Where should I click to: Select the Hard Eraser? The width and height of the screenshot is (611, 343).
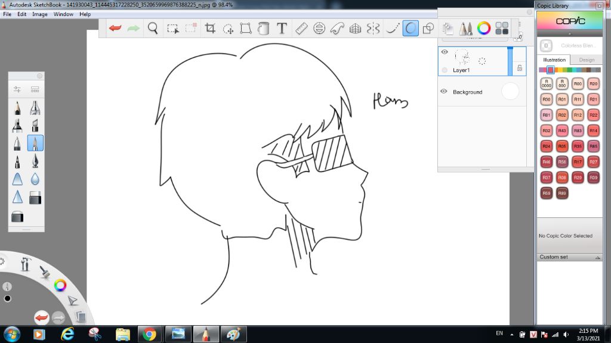[35, 198]
